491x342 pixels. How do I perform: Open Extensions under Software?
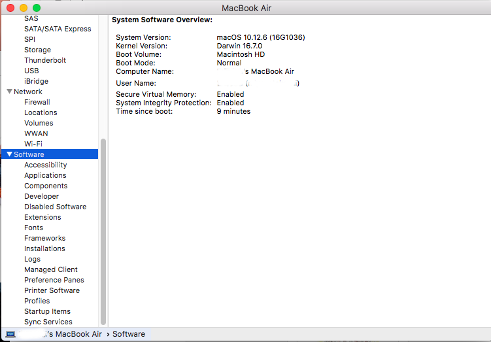[x=42, y=217]
